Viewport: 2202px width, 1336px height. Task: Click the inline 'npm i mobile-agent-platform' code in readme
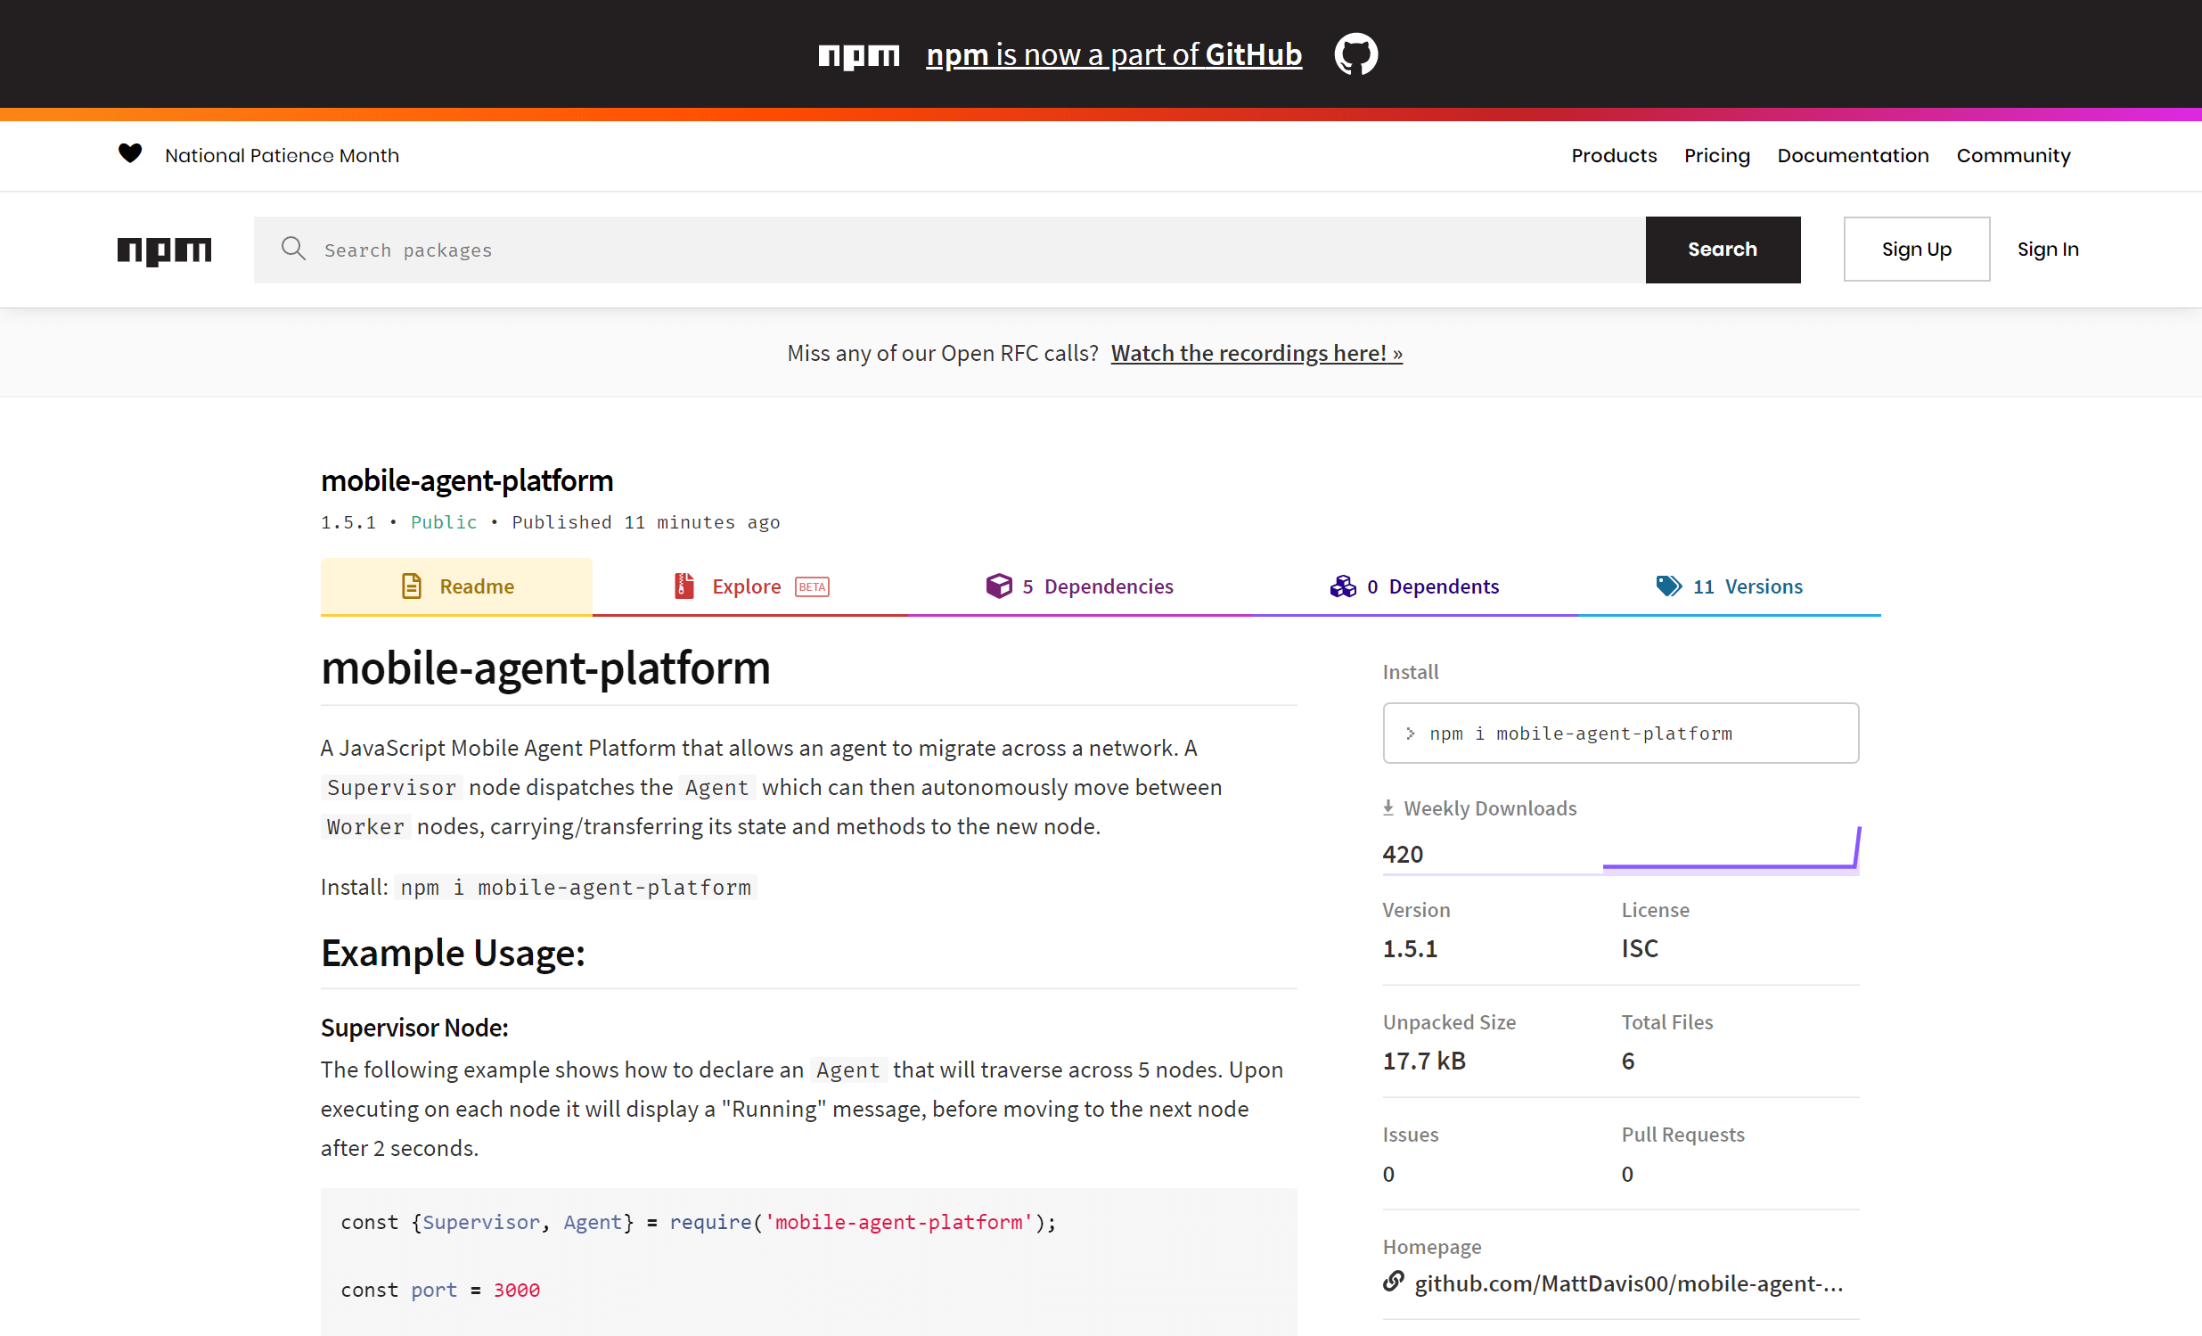coord(576,888)
